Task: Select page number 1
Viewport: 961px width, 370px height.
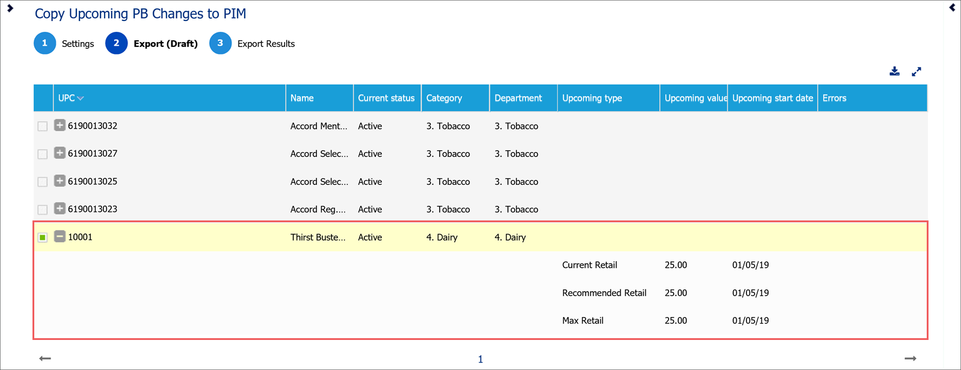Action: point(480,359)
